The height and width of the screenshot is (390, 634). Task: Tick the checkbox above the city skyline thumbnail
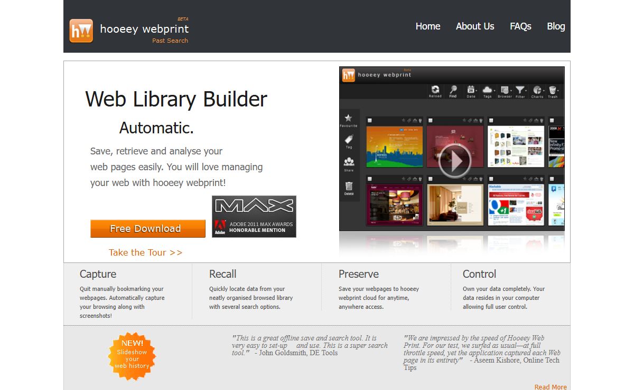coord(369,120)
